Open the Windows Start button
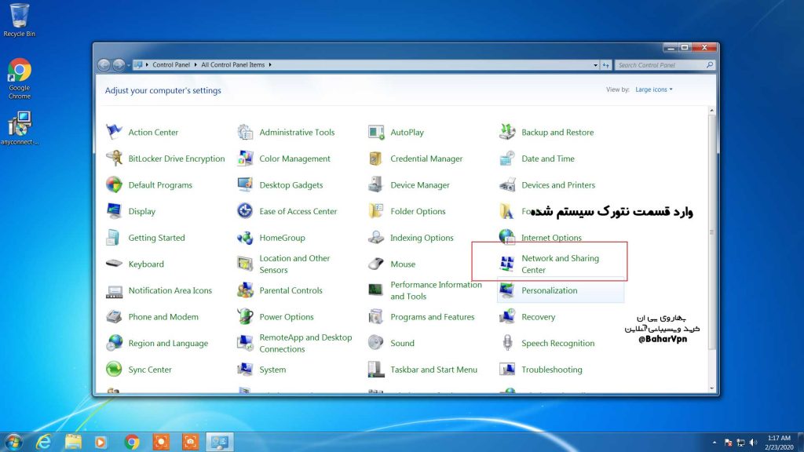 [x=14, y=442]
